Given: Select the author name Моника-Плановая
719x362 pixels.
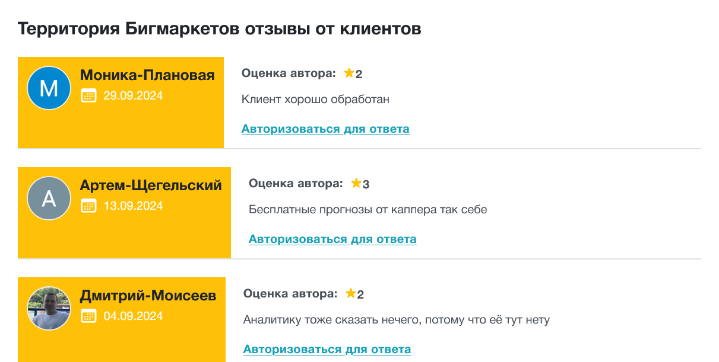Looking at the screenshot, I should click(147, 75).
